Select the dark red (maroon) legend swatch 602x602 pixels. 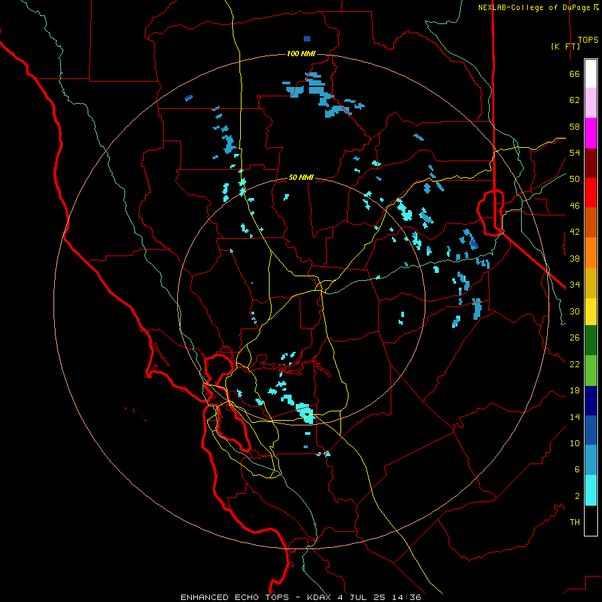(x=591, y=163)
